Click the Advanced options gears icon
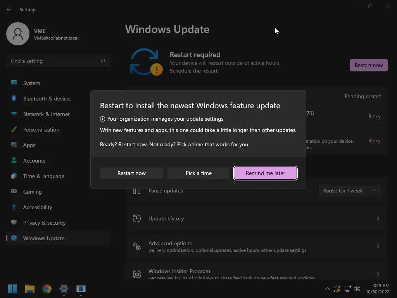This screenshot has width=397, height=298. click(x=137, y=246)
